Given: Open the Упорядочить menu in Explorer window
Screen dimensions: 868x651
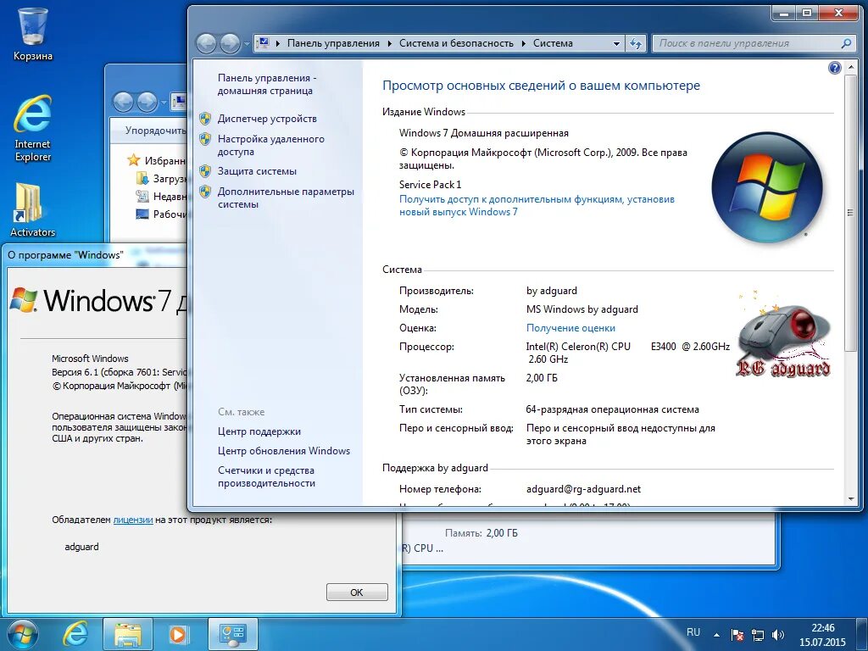Looking at the screenshot, I should (x=156, y=131).
